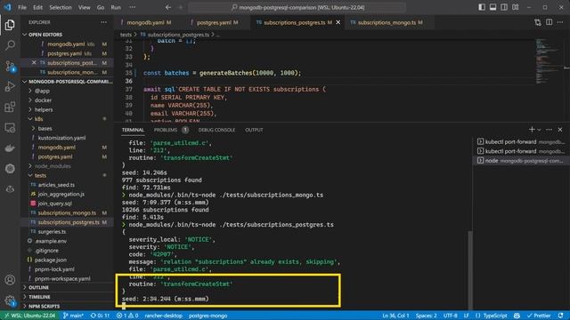
Task: Switch to the Problems panel tab
Action: (x=166, y=130)
